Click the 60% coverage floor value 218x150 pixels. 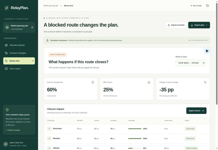tap(52, 90)
